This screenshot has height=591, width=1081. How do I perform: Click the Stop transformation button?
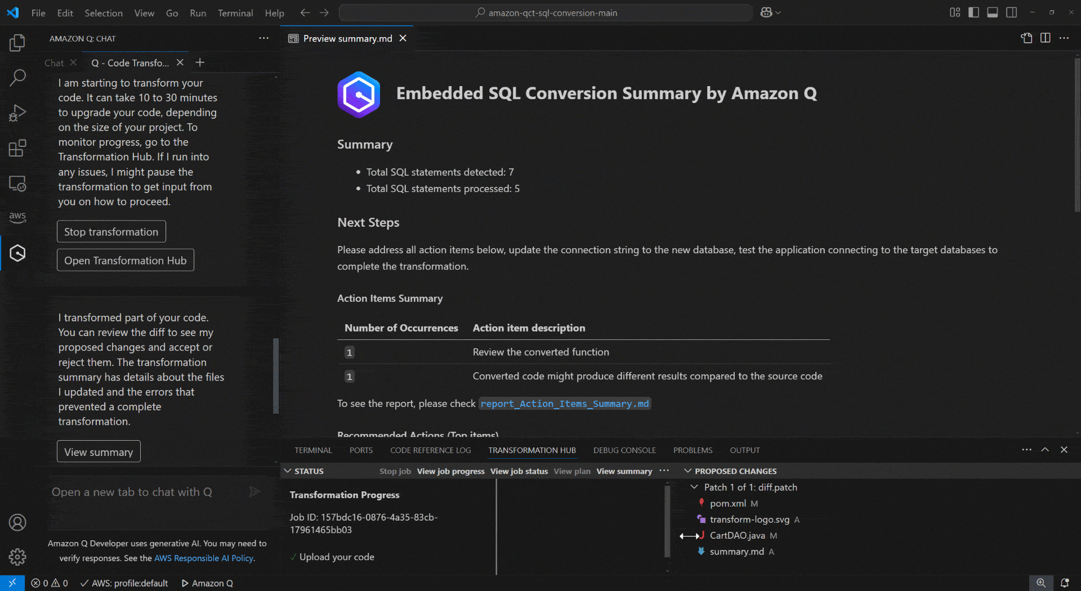pyautogui.click(x=111, y=231)
